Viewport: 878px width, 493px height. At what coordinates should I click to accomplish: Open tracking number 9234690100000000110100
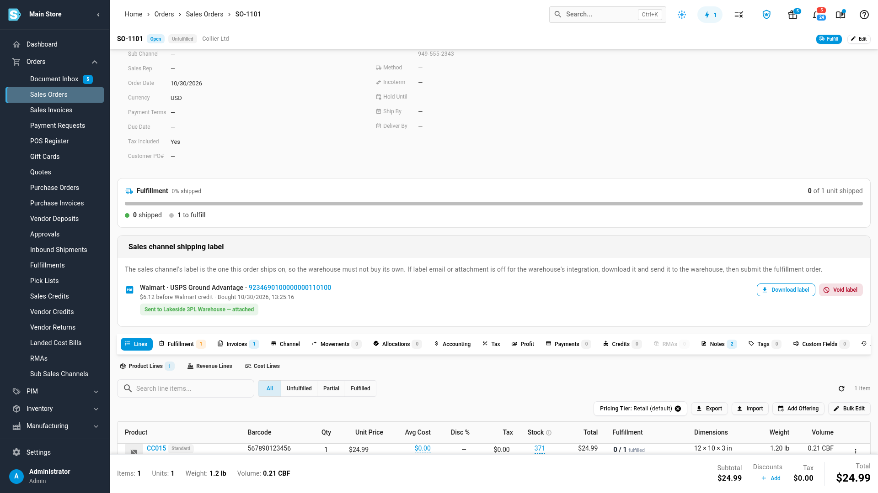pos(290,288)
